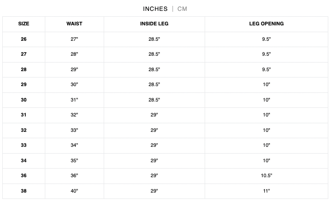Select the size 31 row label
The image size is (331, 208).
pyautogui.click(x=24, y=115)
